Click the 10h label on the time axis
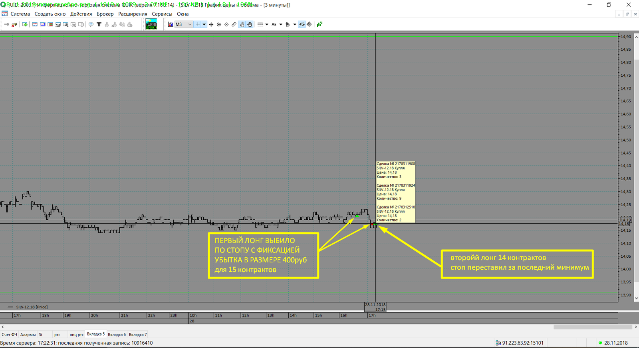The height and width of the screenshot is (348, 639). point(193,315)
